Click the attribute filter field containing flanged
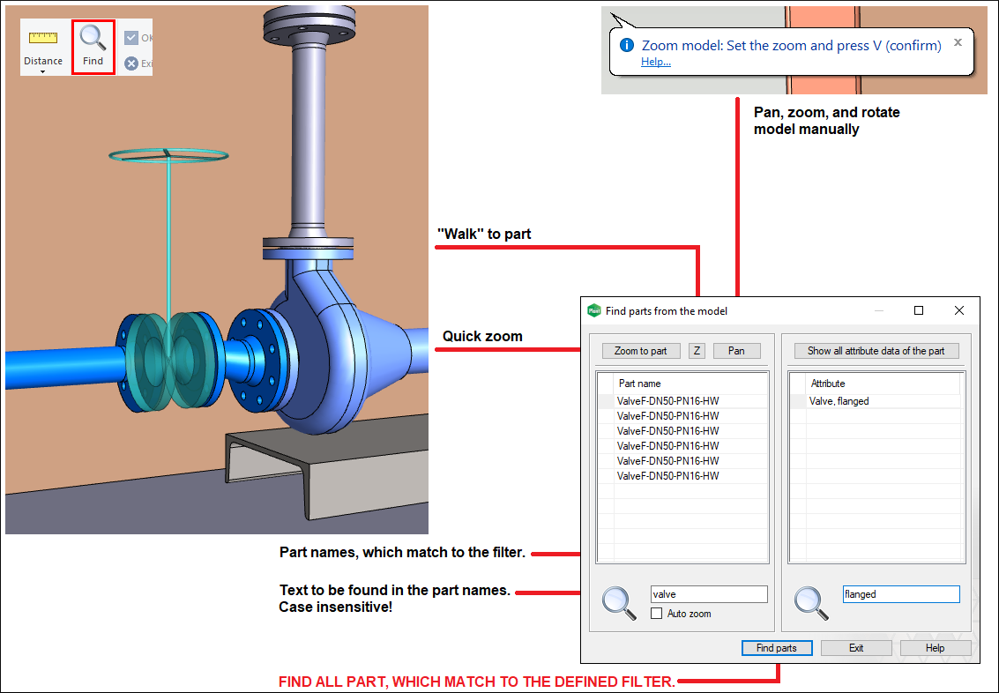 (901, 594)
